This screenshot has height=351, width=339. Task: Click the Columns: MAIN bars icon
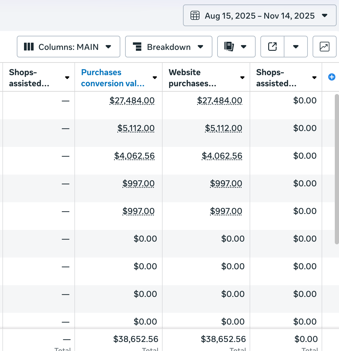click(x=29, y=47)
